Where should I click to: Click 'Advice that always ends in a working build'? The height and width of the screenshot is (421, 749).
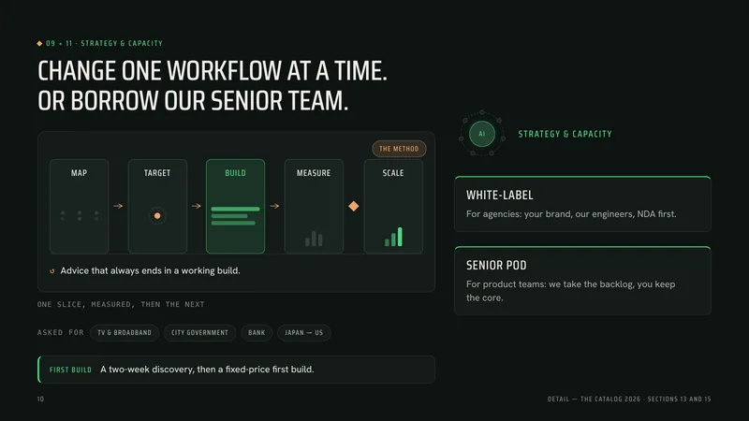150,270
